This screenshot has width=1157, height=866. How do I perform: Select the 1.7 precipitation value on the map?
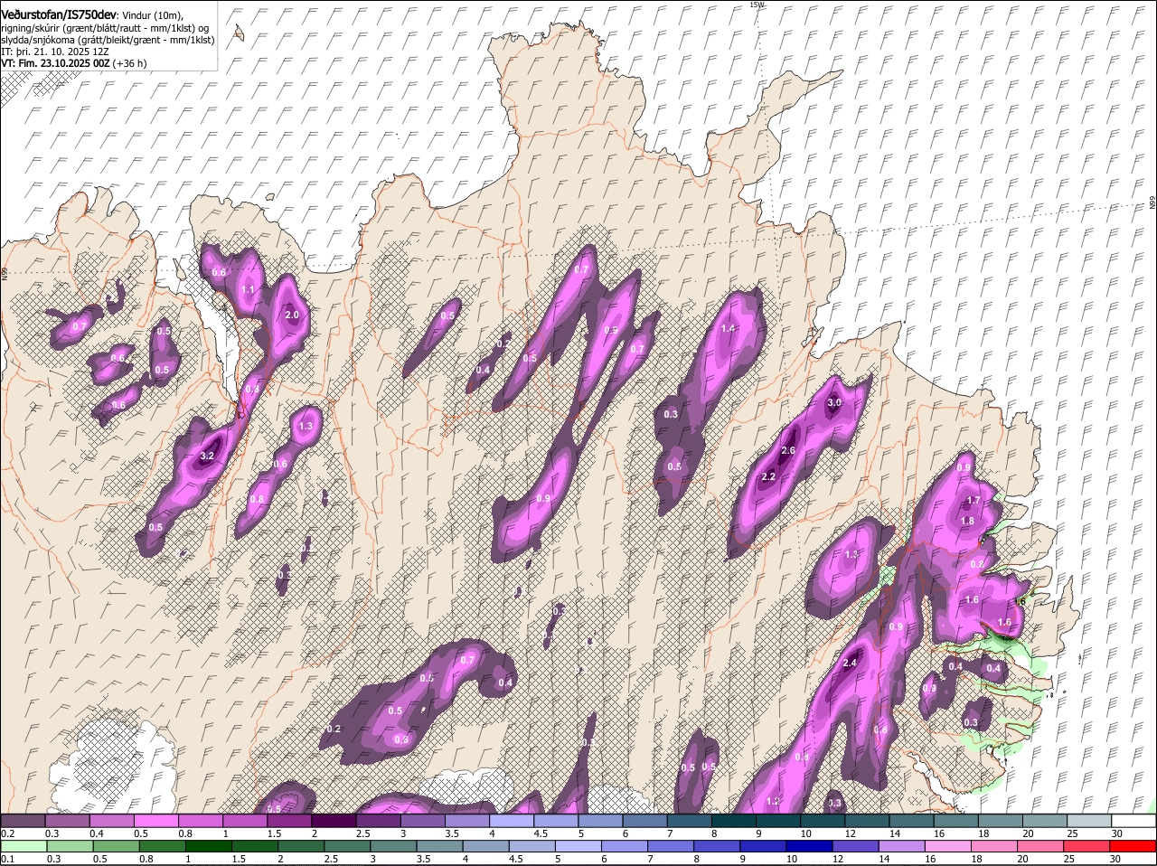(974, 500)
